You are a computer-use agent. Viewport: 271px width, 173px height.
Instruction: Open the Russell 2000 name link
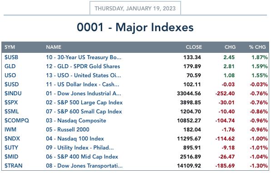click(68, 130)
